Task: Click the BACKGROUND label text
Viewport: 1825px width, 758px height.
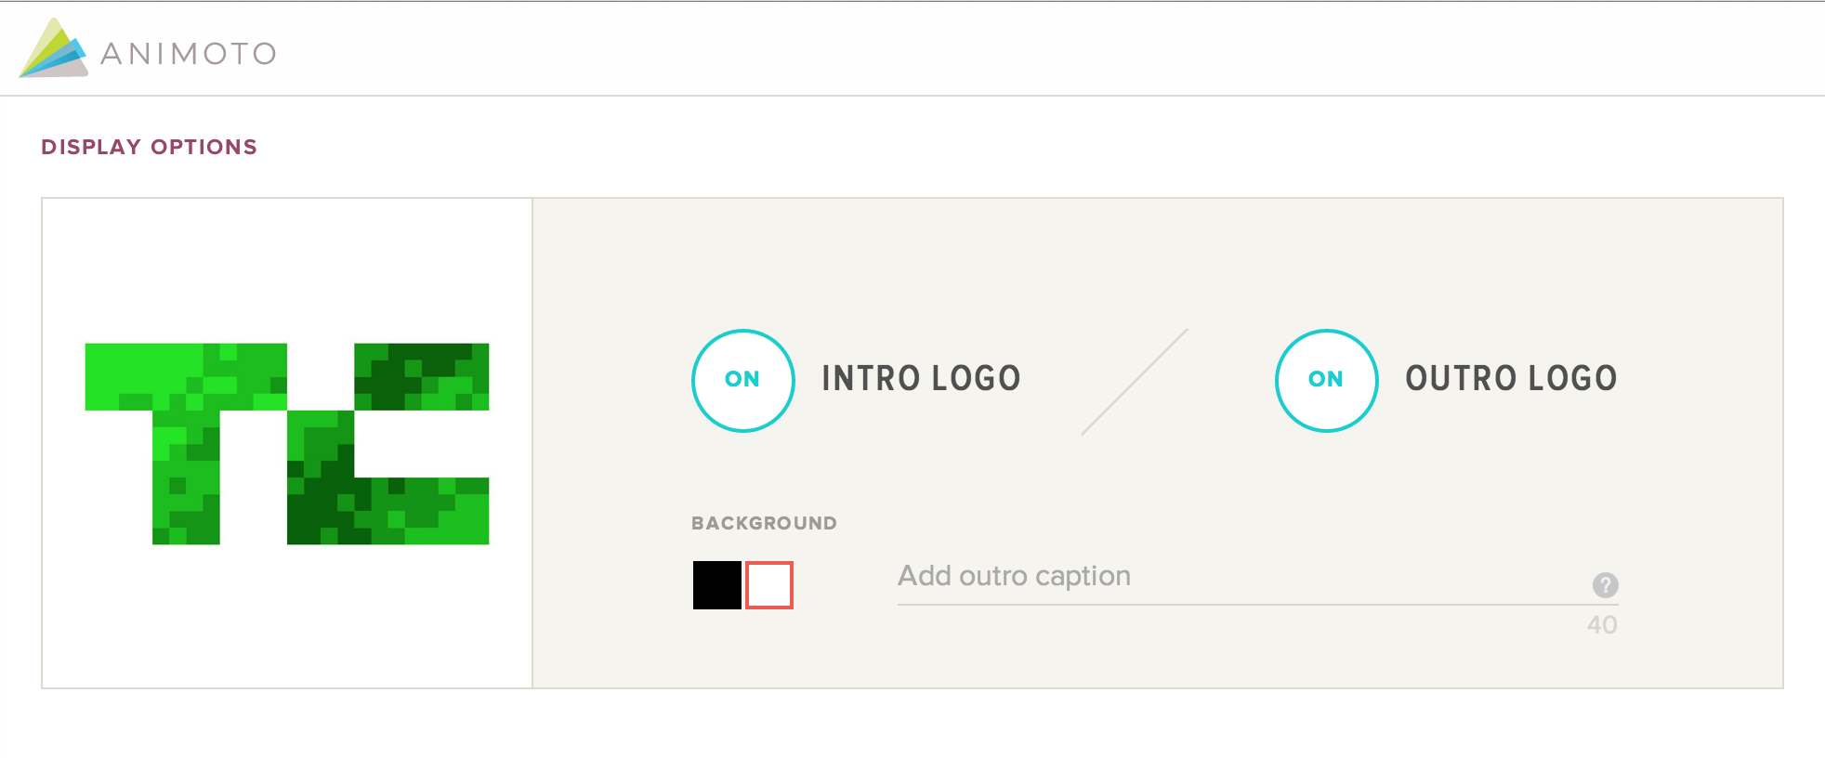Action: (x=764, y=523)
